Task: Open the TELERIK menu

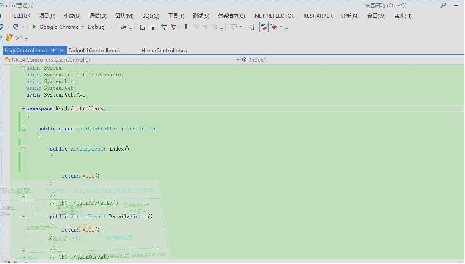Action: [20, 16]
